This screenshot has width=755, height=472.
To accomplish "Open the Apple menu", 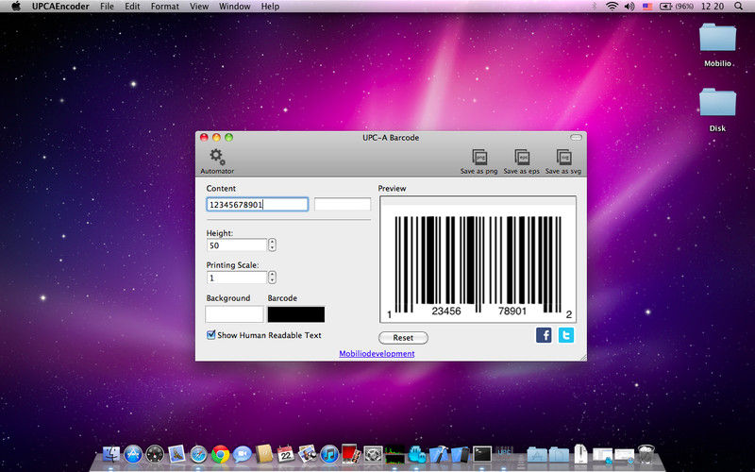I will [15, 7].
